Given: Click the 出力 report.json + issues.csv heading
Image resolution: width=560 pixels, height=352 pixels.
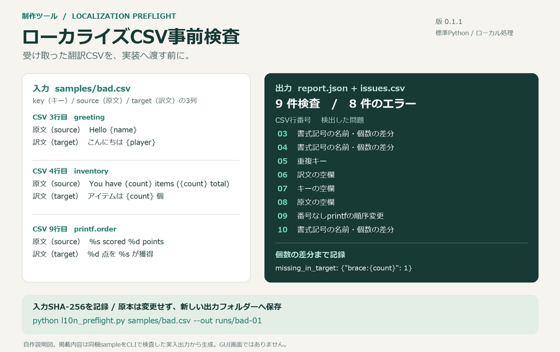Looking at the screenshot, I should click(x=340, y=88).
